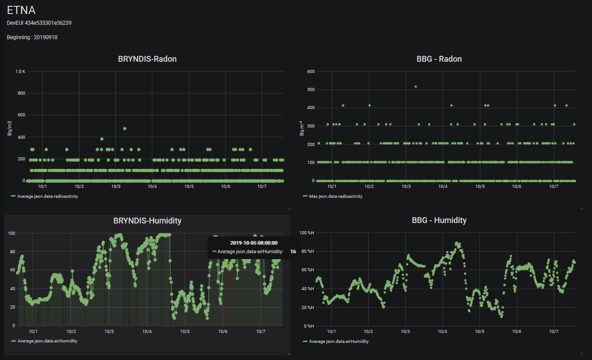Click the resize handle of the BRYNDIS-Radon panel
This screenshot has height=360, width=592.
click(x=289, y=208)
